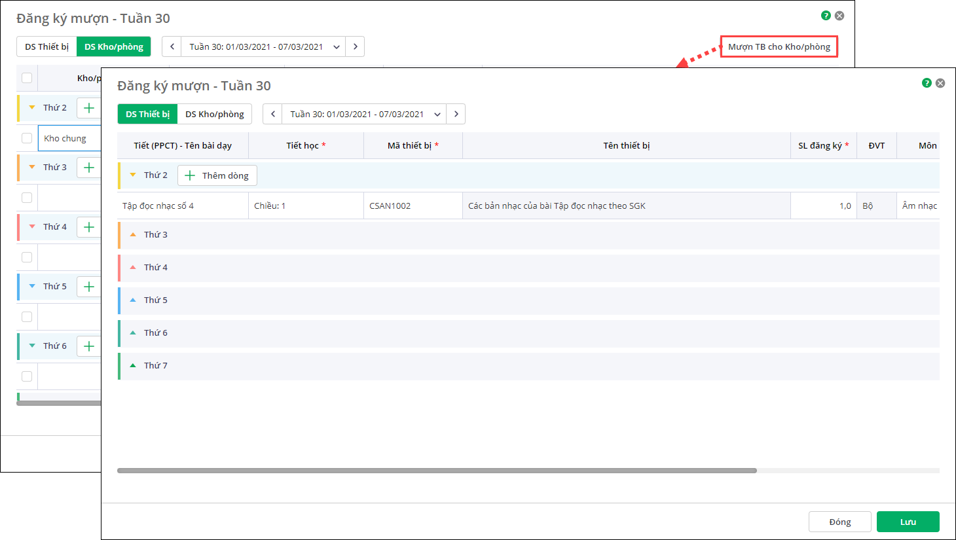Click Tên thiết bị column header

pos(627,145)
